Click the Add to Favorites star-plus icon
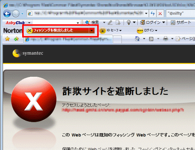The image size is (195, 150). tap(16, 39)
